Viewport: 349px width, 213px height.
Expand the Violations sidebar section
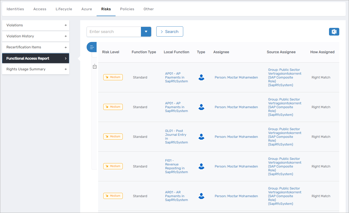pyautogui.click(x=66, y=25)
